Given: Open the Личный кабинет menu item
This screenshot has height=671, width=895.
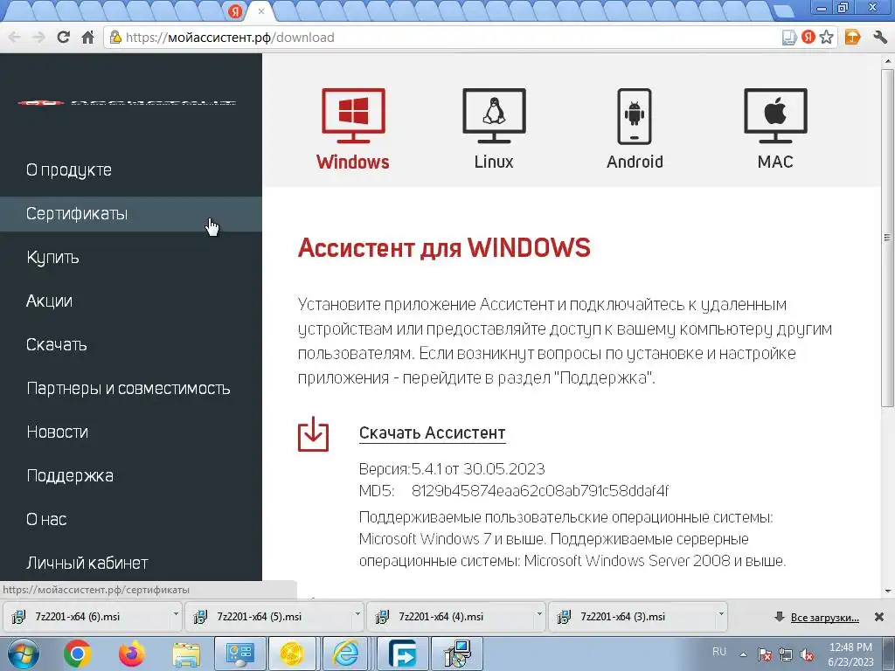Looking at the screenshot, I should tap(87, 564).
